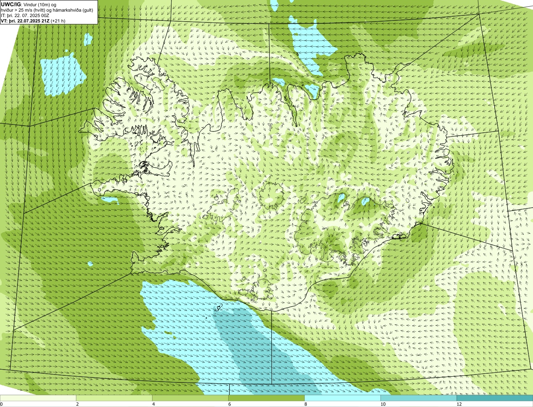Pick the 8–10 m/s light cyan colorbar segment
Viewport: 533px width, 407px height.
click(x=343, y=398)
